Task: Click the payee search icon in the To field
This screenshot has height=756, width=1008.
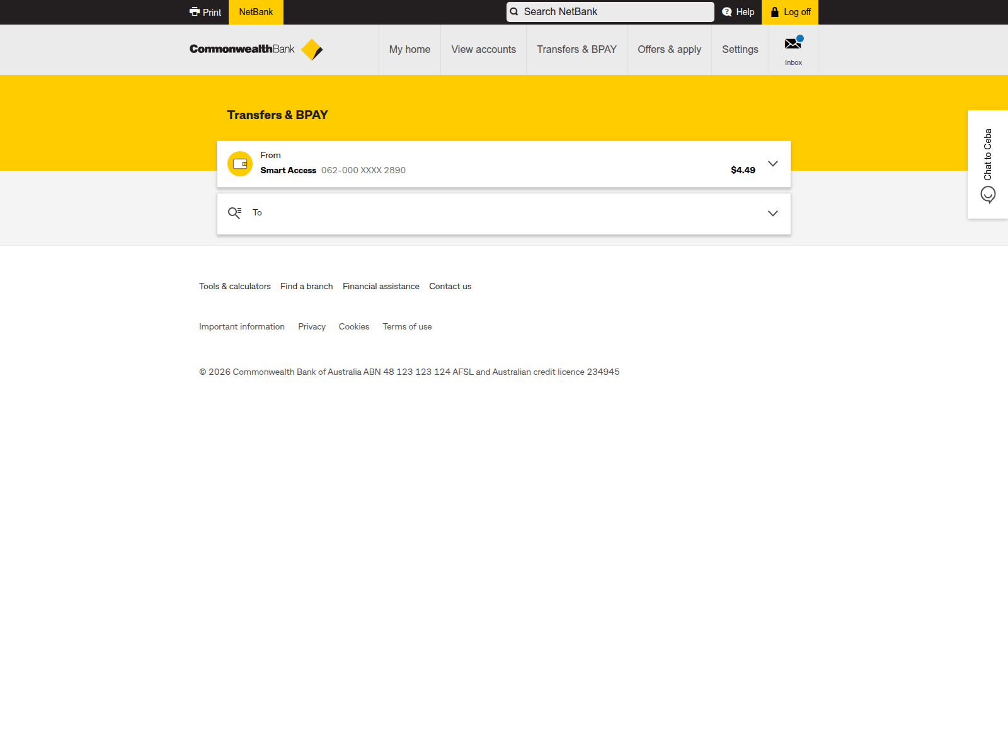Action: click(234, 213)
